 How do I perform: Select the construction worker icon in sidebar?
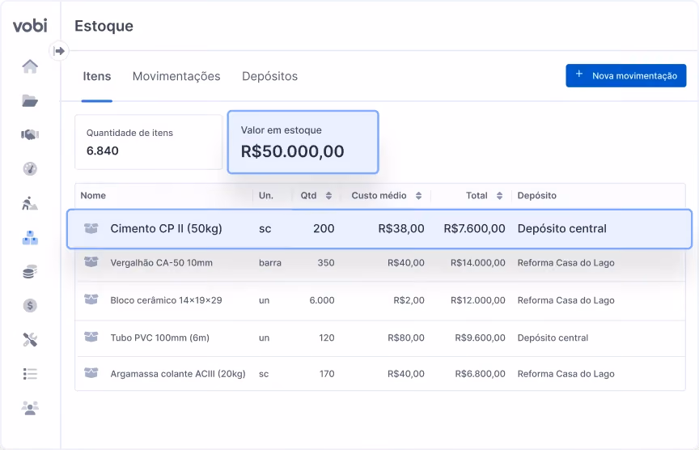point(30,203)
